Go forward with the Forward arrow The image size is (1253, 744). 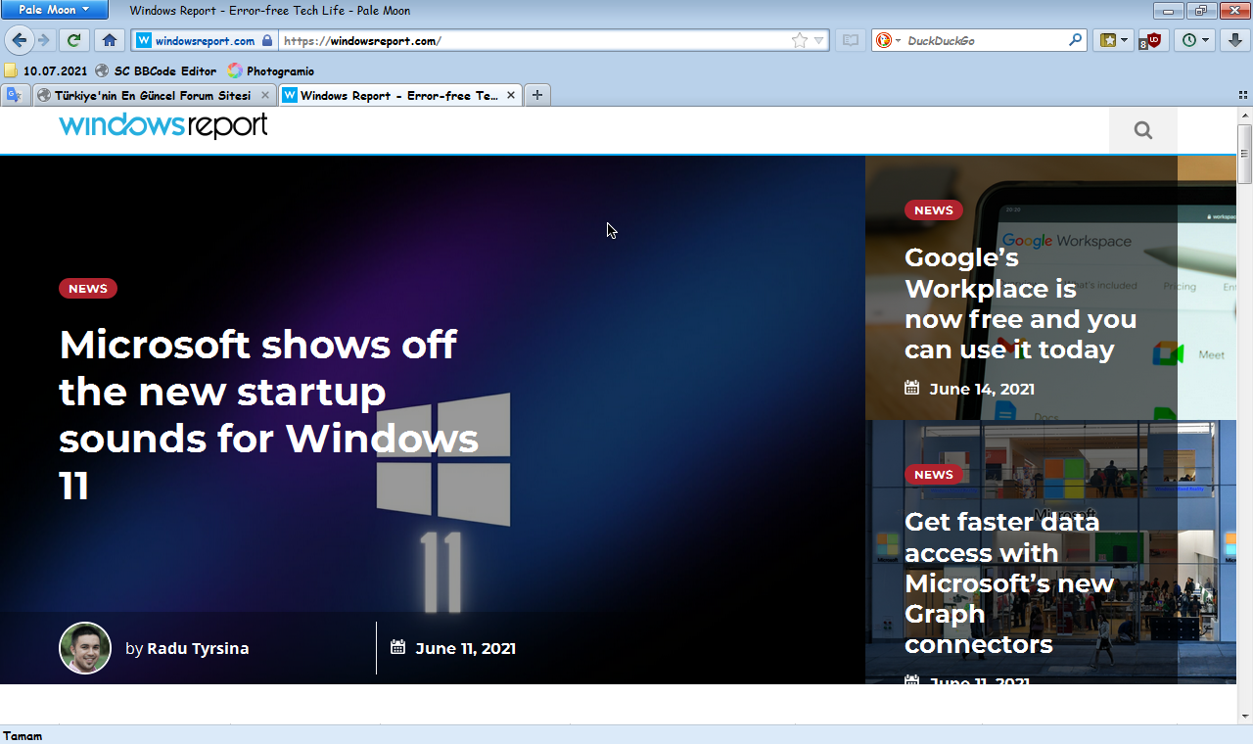tap(43, 40)
